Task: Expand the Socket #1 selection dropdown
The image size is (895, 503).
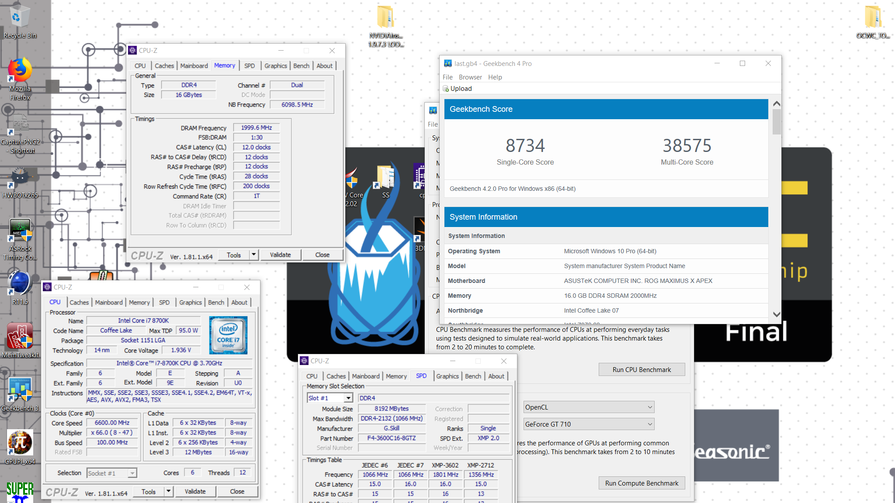Action: [x=132, y=473]
